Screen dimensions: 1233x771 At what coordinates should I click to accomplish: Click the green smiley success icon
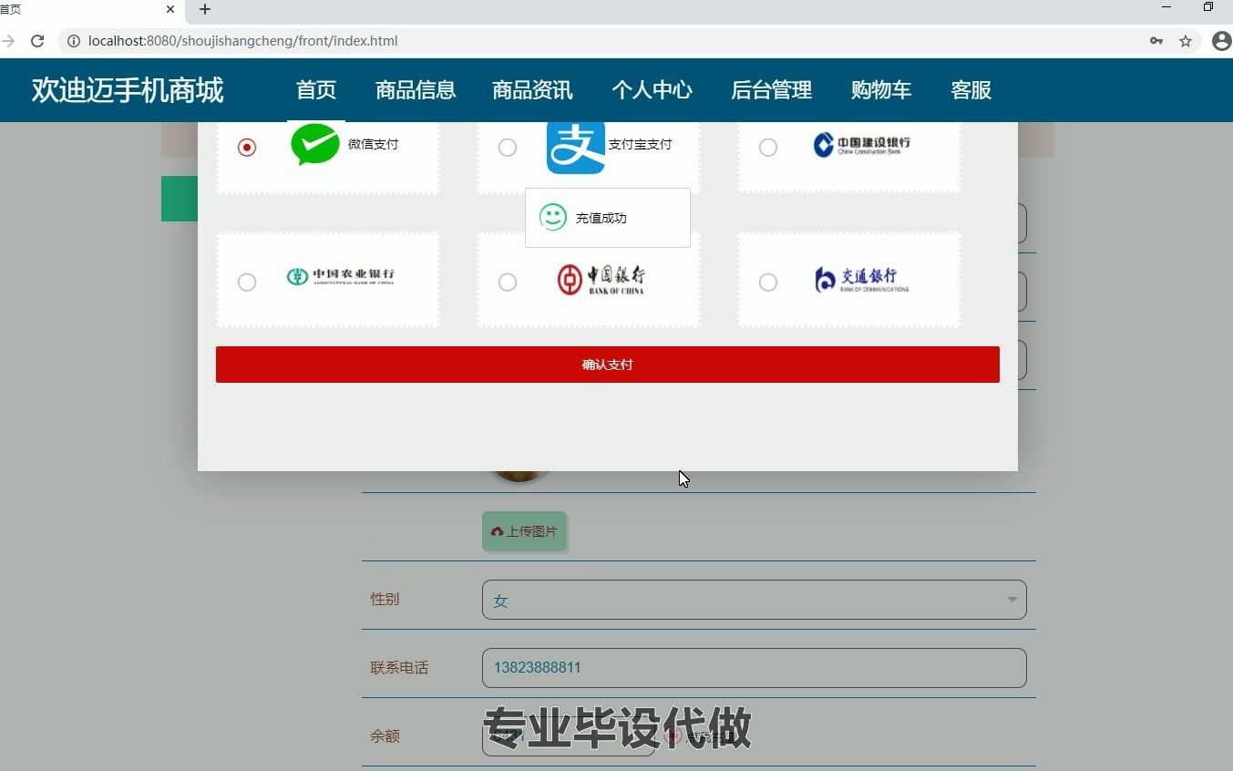coord(553,218)
